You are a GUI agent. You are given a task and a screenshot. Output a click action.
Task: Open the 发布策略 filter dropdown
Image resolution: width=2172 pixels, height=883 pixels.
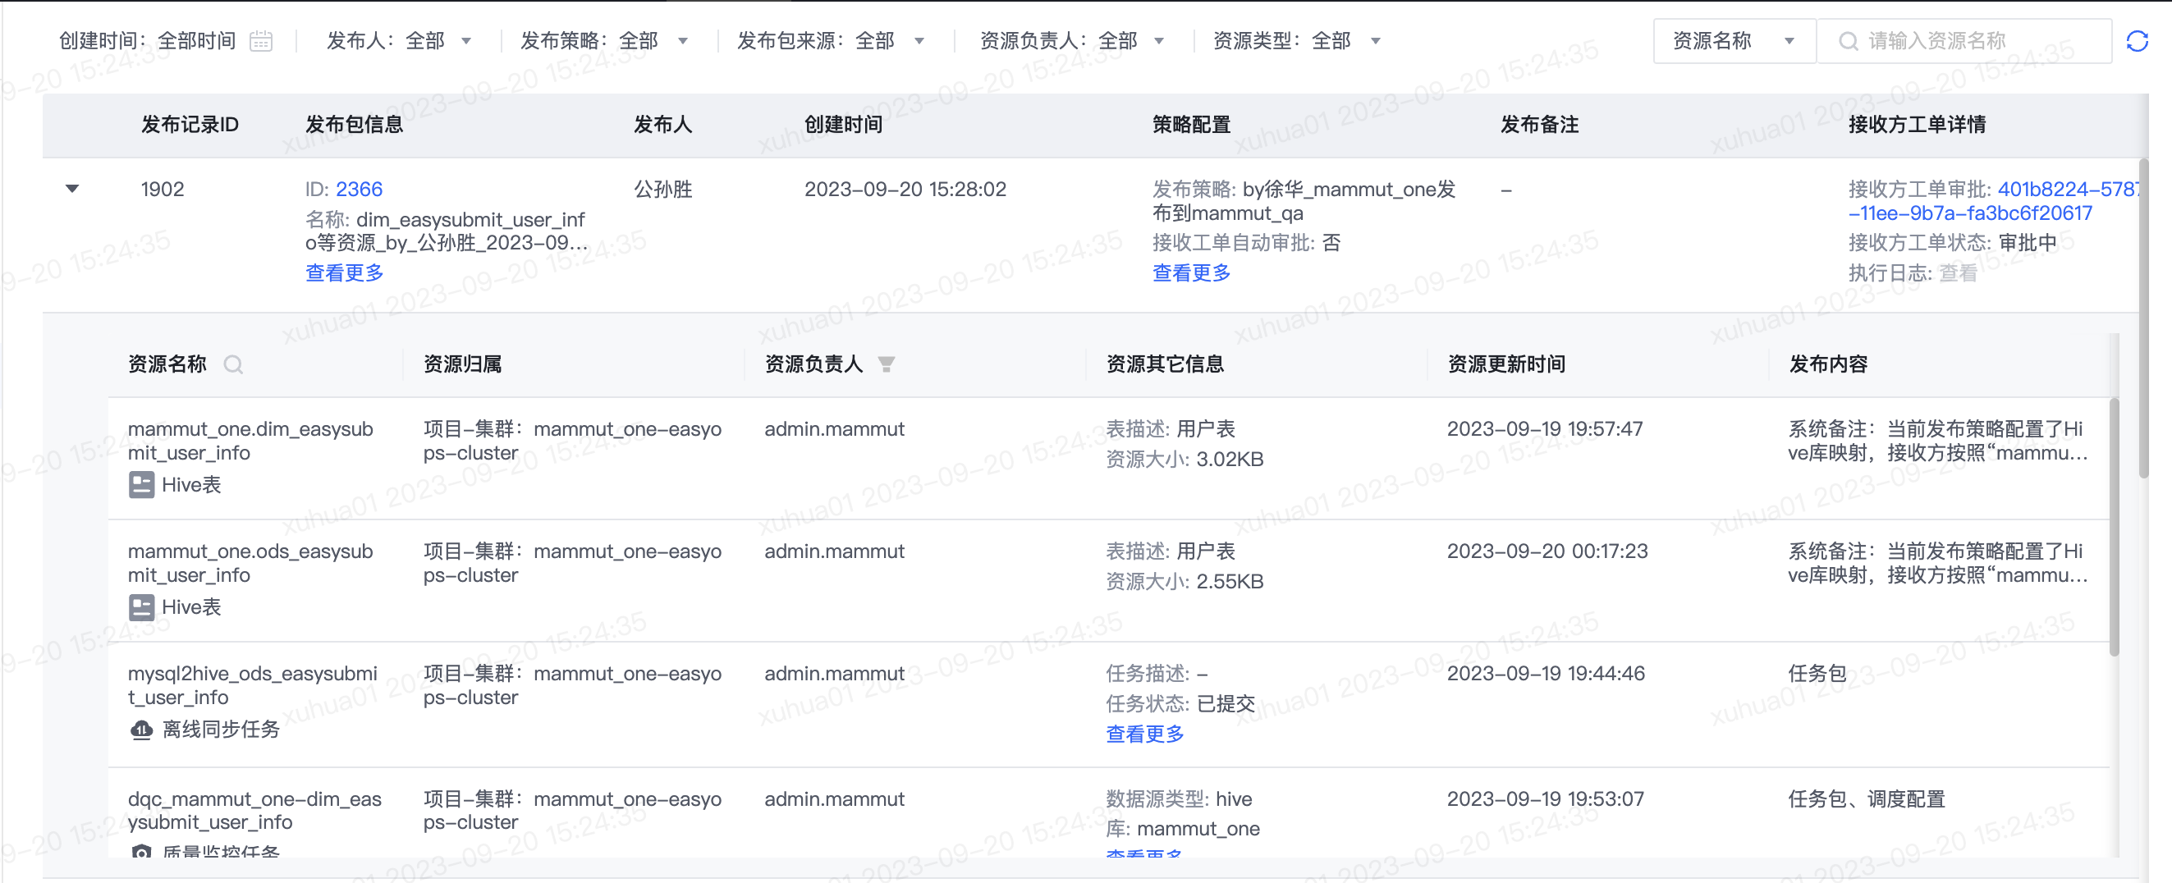(x=603, y=41)
